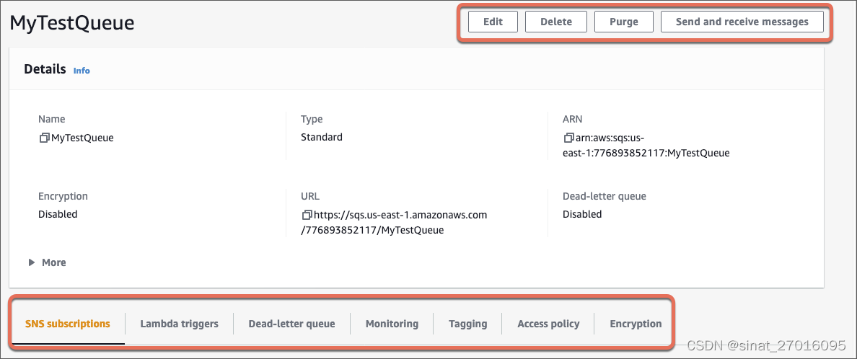
Task: Copy the queue name MyTestQueue icon
Action: (44, 138)
